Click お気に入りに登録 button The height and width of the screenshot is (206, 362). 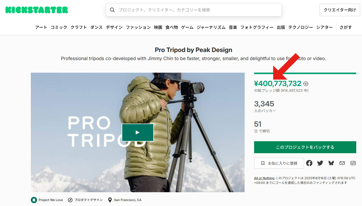pos(279,163)
